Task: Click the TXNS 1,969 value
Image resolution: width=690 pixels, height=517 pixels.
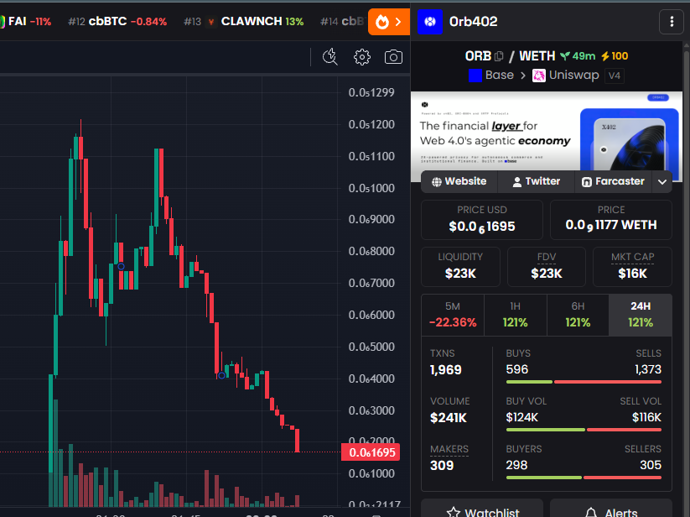Action: click(x=445, y=370)
